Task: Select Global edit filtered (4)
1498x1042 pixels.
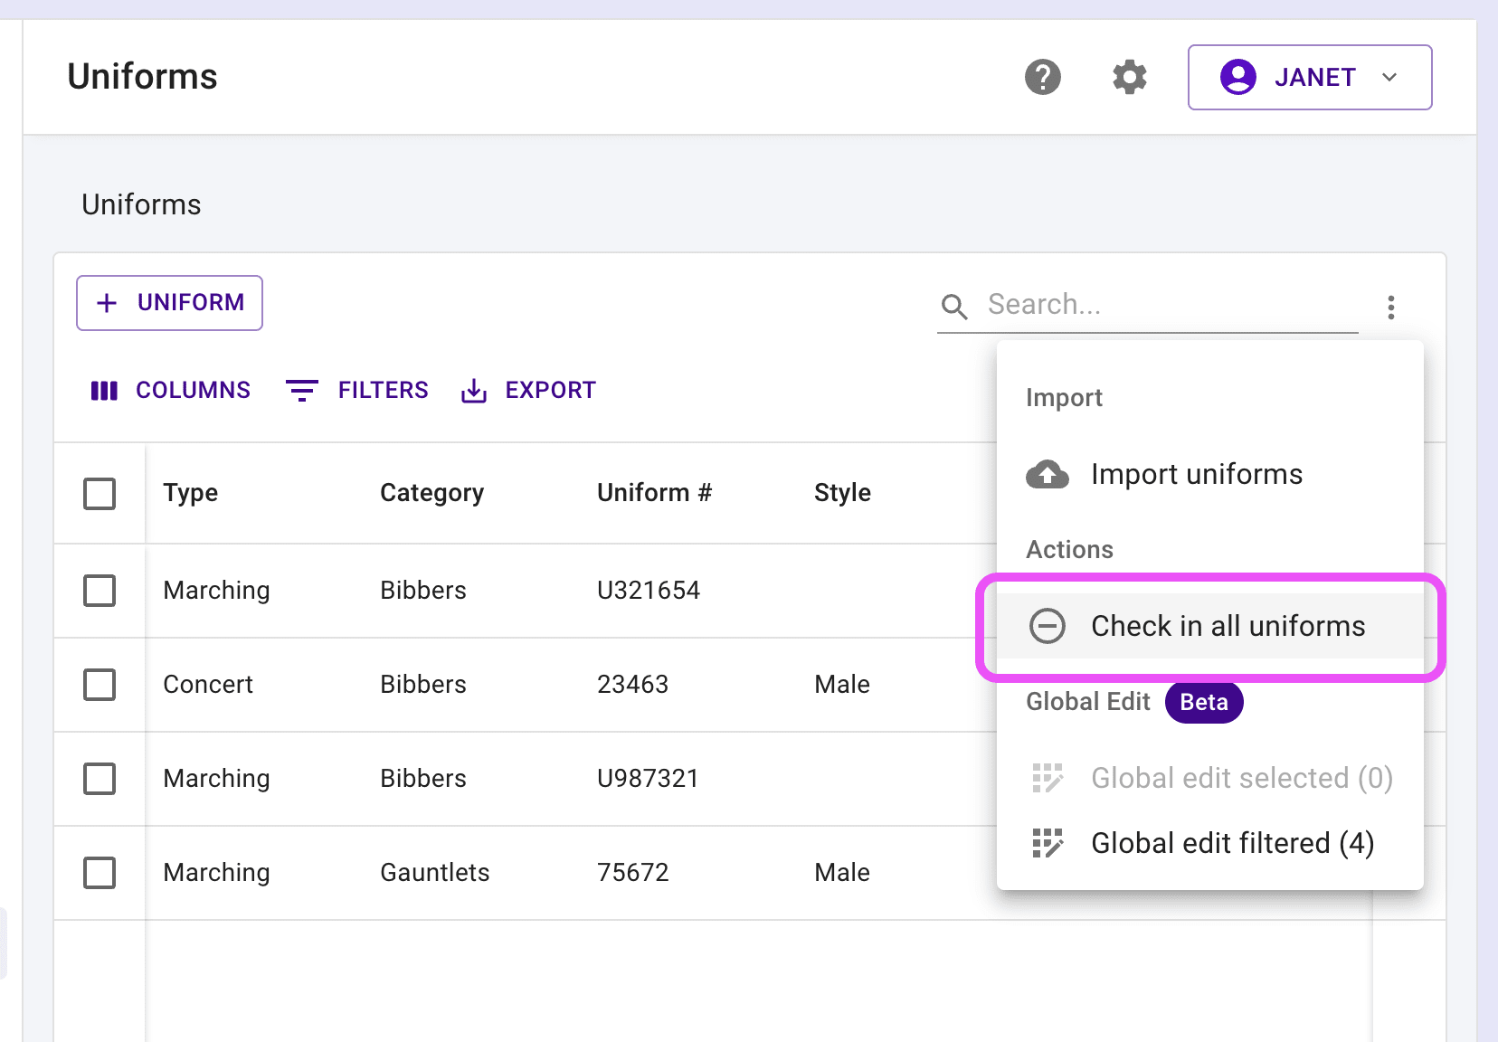Action: click(x=1232, y=843)
